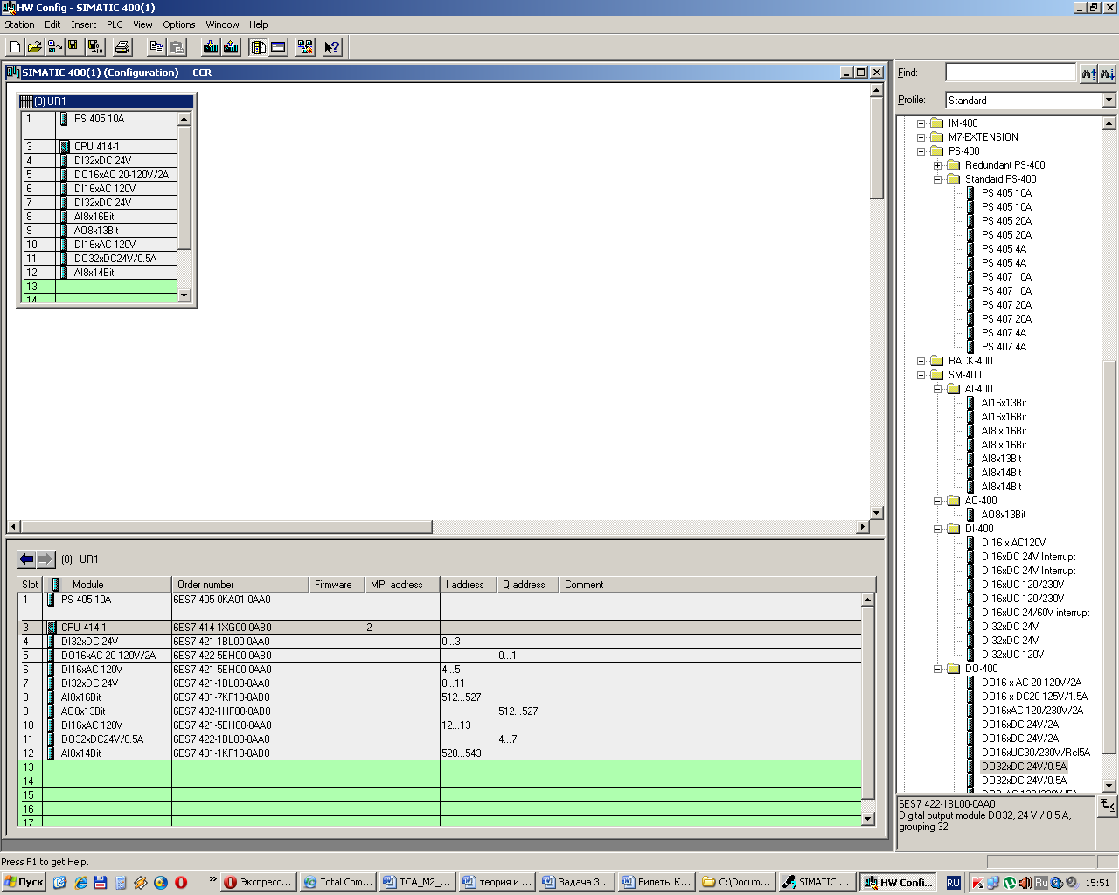The width and height of the screenshot is (1119, 895).
Task: Click the Opera icon in quick launch
Action: tap(181, 882)
